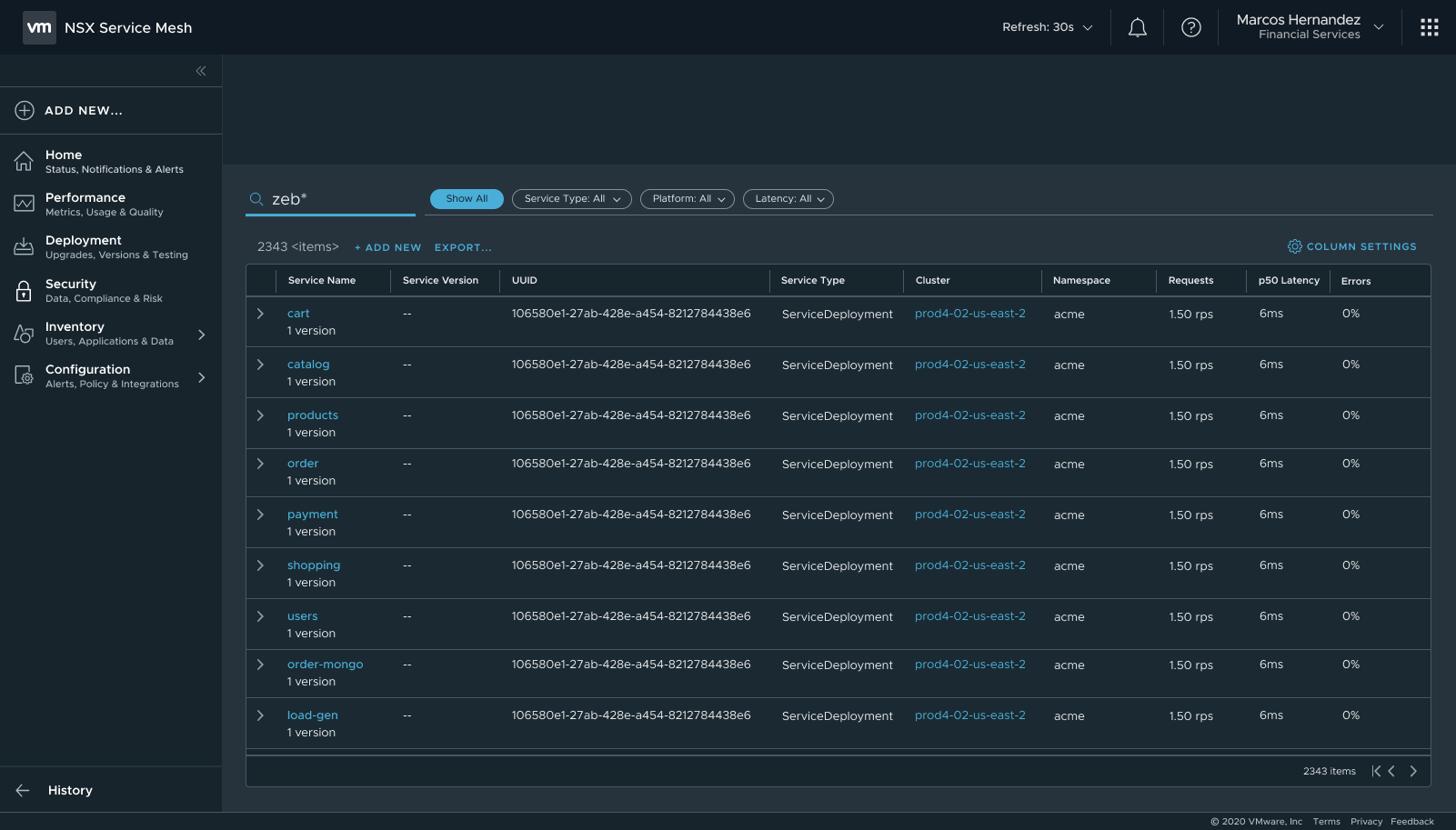The width and height of the screenshot is (1456, 830).
Task: Open Performance menu item
Action: pos(111,205)
